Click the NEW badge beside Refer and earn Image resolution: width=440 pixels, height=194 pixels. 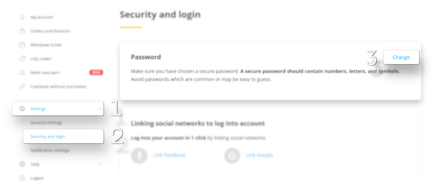click(x=96, y=72)
